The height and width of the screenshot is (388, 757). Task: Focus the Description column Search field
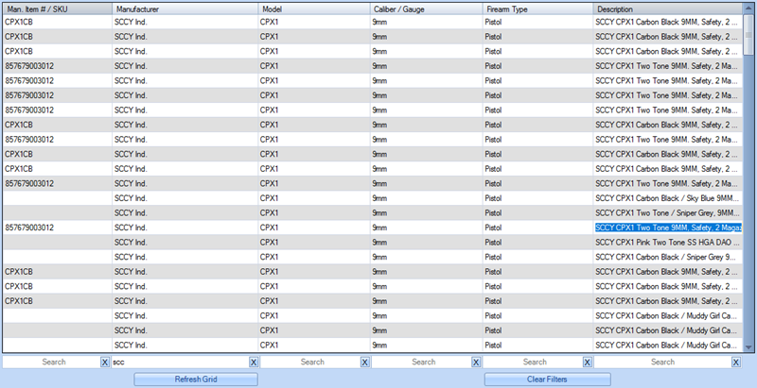click(662, 362)
